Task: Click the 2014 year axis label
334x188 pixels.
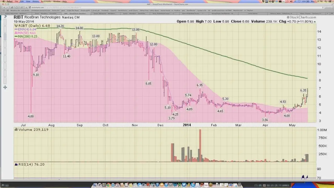Action: 187,125
